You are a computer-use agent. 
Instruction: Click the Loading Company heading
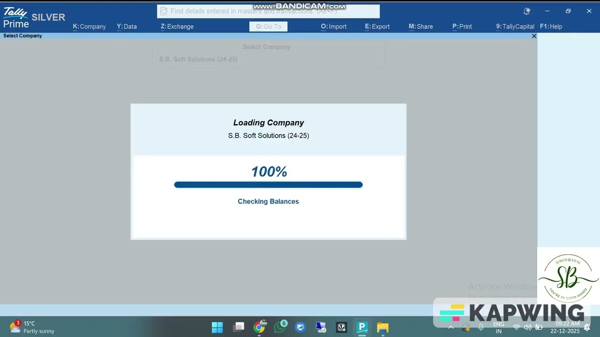point(269,123)
